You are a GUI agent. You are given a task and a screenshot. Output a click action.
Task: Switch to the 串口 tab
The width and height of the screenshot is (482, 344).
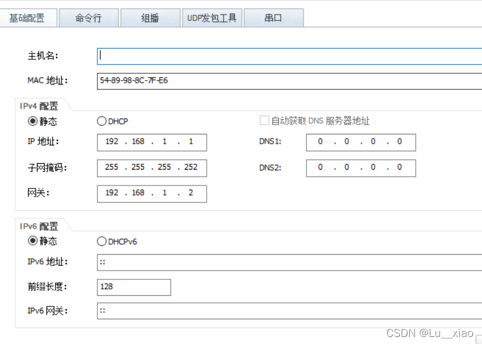click(274, 18)
